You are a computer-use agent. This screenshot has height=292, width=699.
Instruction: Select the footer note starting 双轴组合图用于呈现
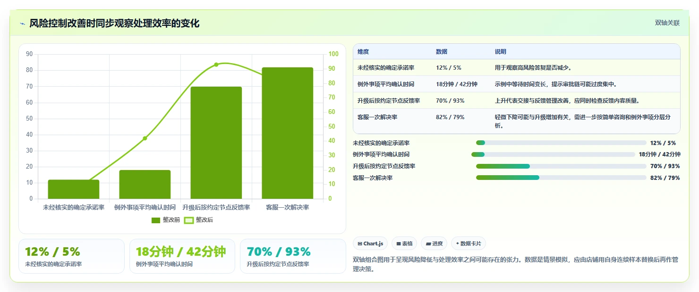(516, 265)
